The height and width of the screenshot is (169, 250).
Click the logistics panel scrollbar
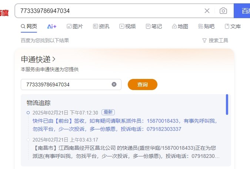click(227, 105)
